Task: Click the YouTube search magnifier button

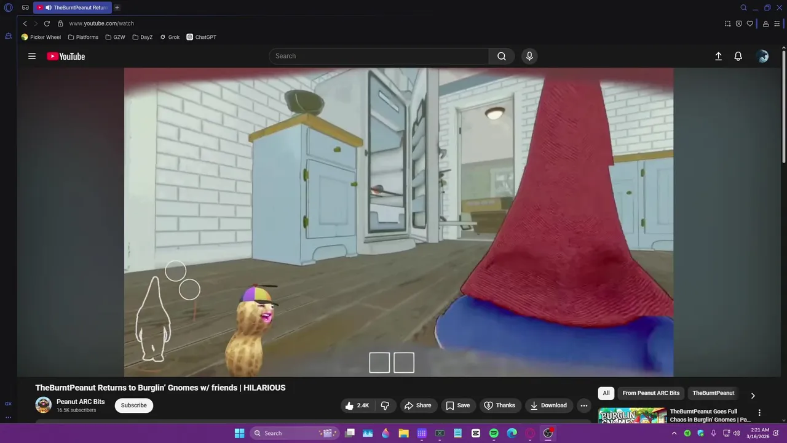Action: 502,56
